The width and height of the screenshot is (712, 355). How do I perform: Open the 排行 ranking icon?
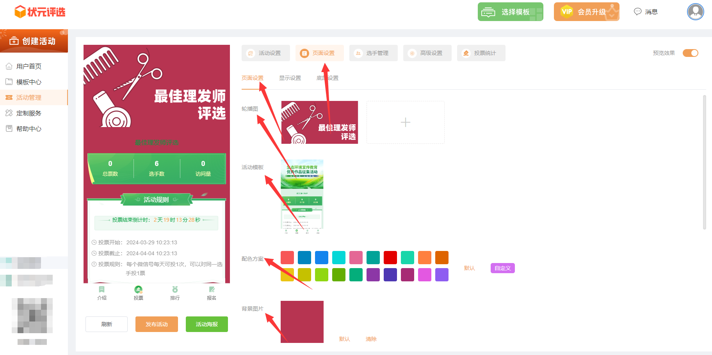(x=175, y=290)
